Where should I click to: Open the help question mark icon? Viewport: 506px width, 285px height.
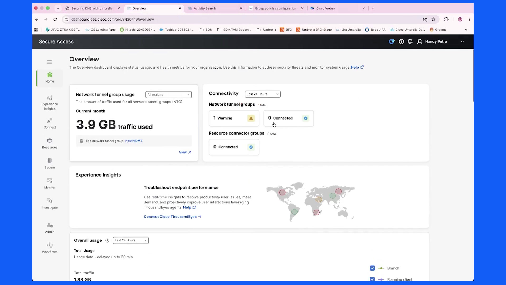pos(401,41)
